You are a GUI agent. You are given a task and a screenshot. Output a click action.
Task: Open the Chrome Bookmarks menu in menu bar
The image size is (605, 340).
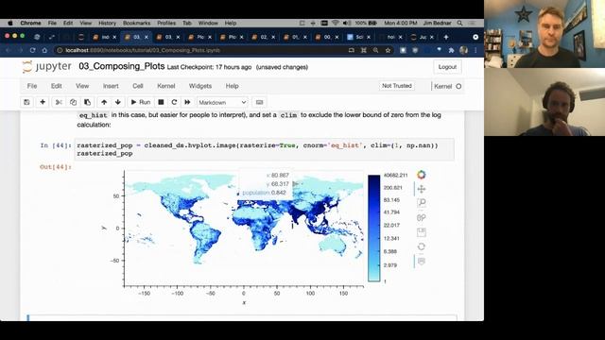[136, 23]
